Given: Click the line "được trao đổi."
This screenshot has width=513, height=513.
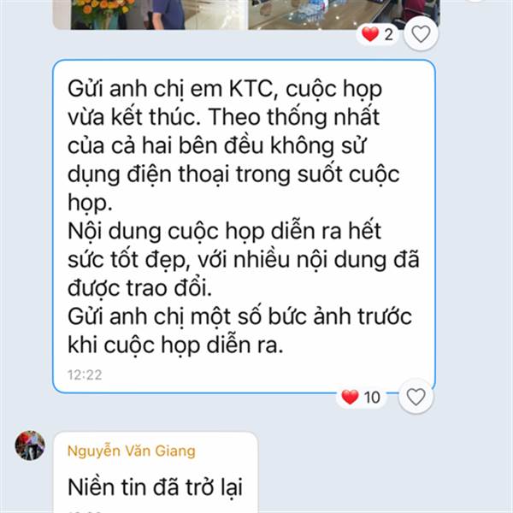Looking at the screenshot, I should point(139,288).
